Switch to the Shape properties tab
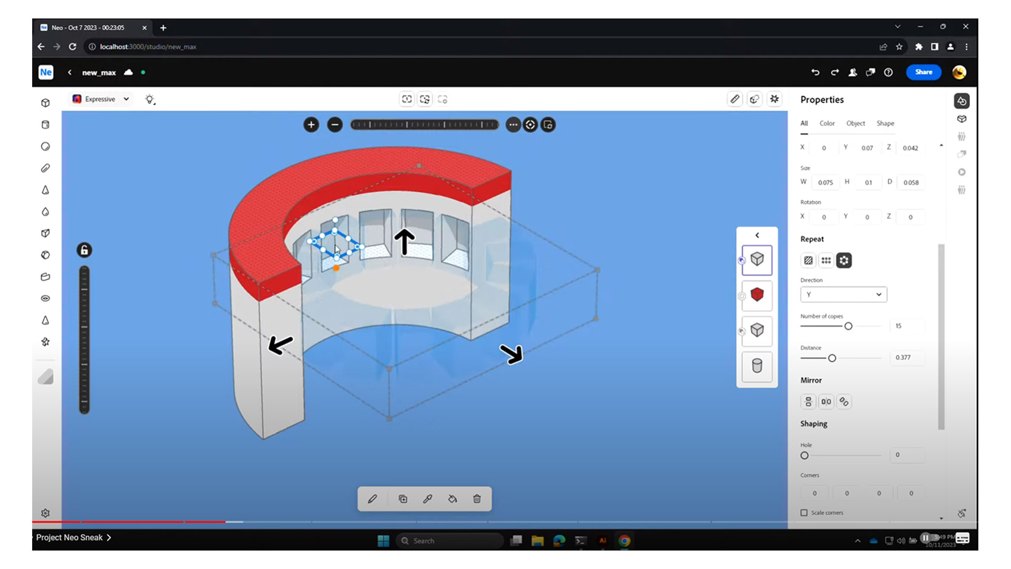This screenshot has height=569, width=1011. pyautogui.click(x=885, y=123)
